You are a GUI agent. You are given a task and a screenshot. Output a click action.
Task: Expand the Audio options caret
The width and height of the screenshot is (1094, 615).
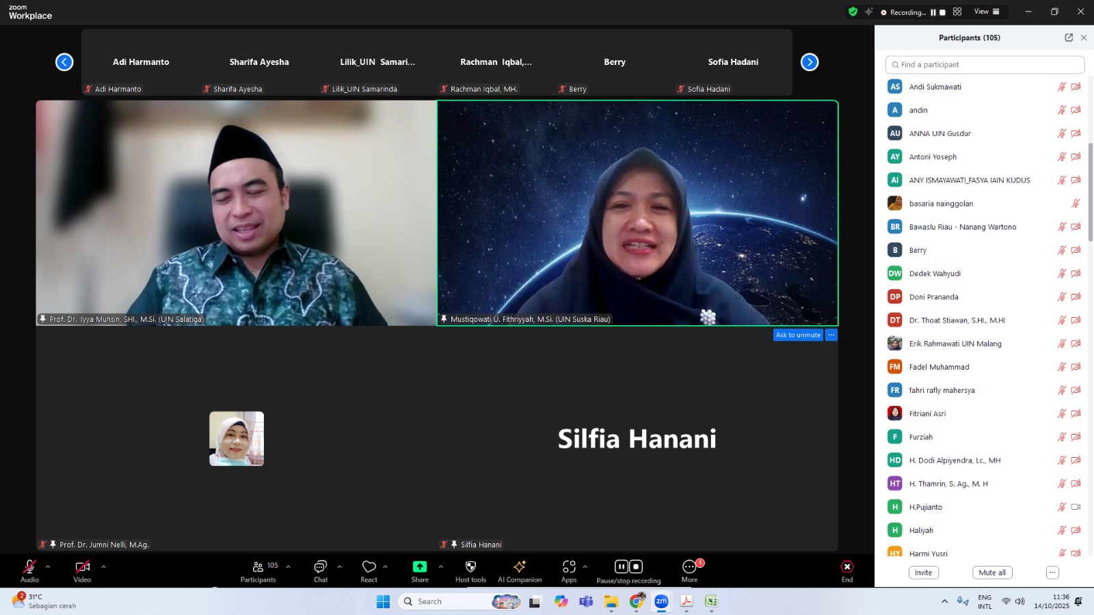point(48,566)
